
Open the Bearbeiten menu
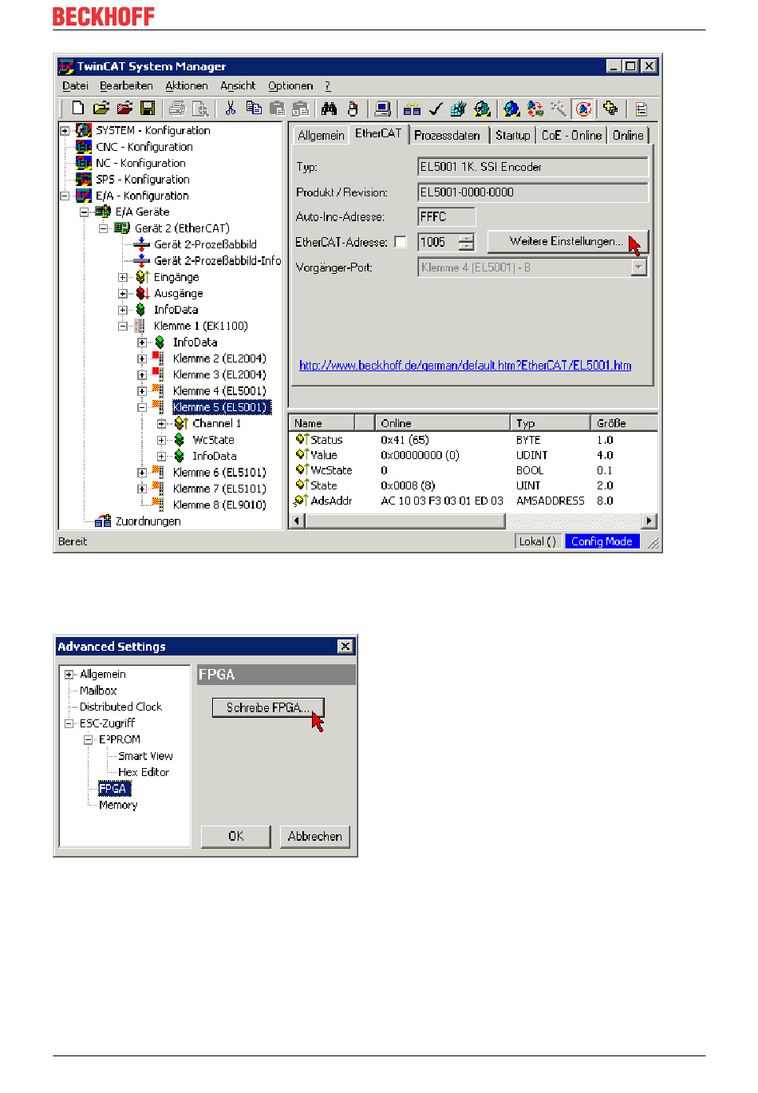coord(126,86)
